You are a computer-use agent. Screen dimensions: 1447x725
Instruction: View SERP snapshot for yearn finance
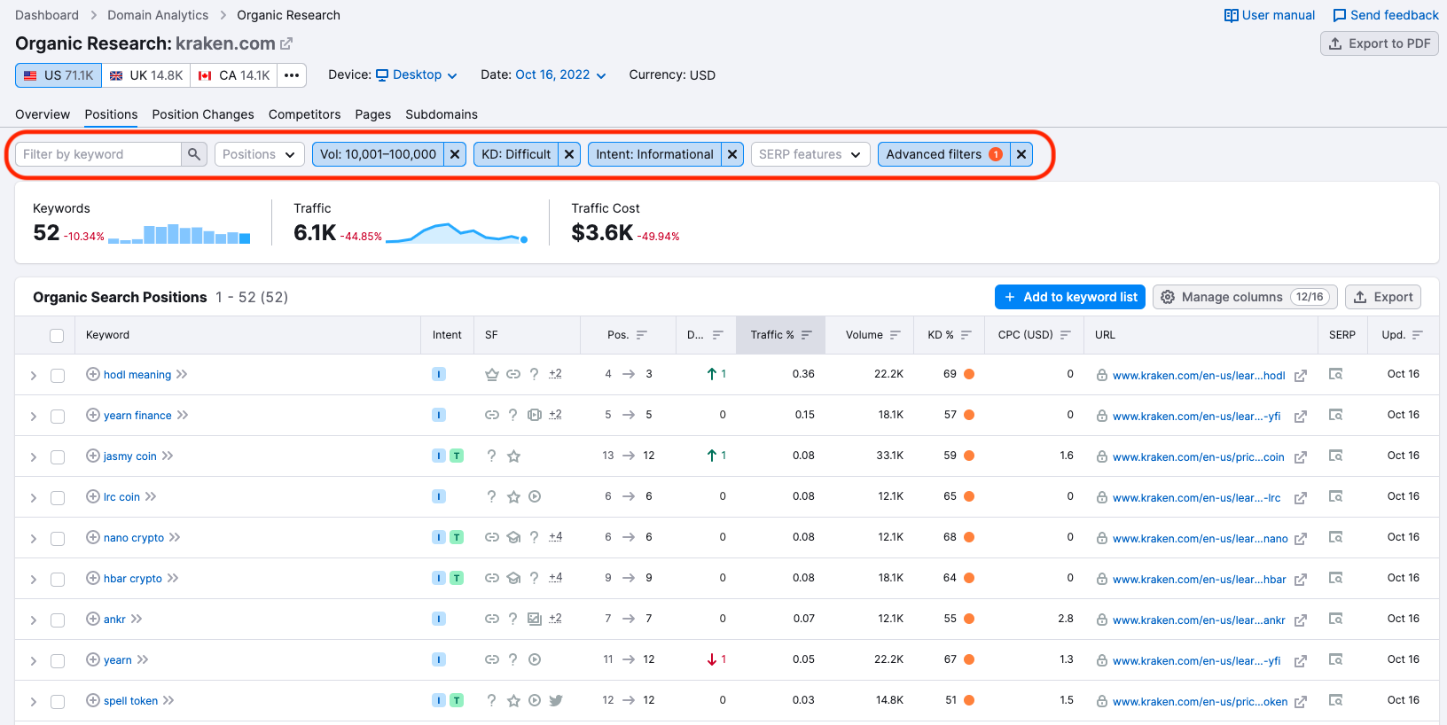(1335, 415)
